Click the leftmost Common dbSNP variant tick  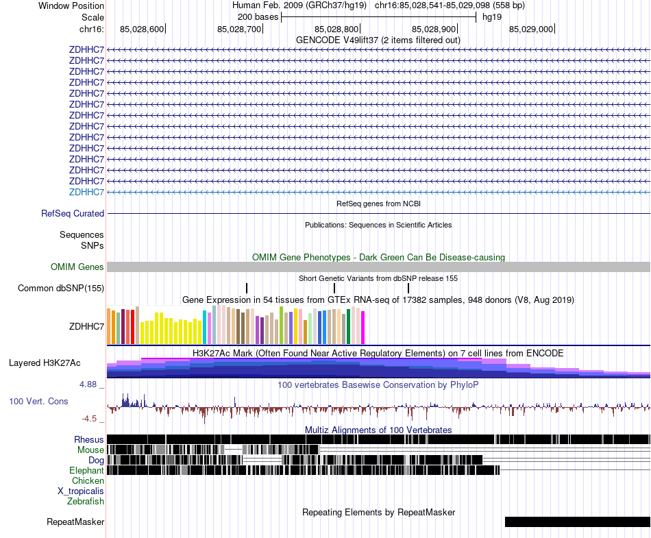coord(247,288)
